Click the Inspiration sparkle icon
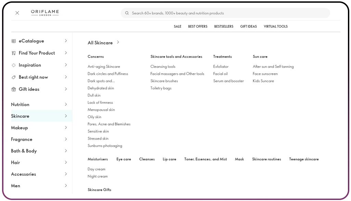The height and width of the screenshot is (201, 351). (x=13, y=65)
